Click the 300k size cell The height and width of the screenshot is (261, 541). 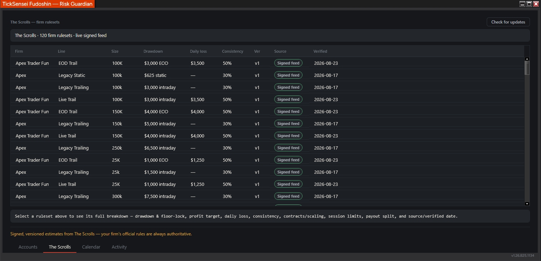coord(117,196)
